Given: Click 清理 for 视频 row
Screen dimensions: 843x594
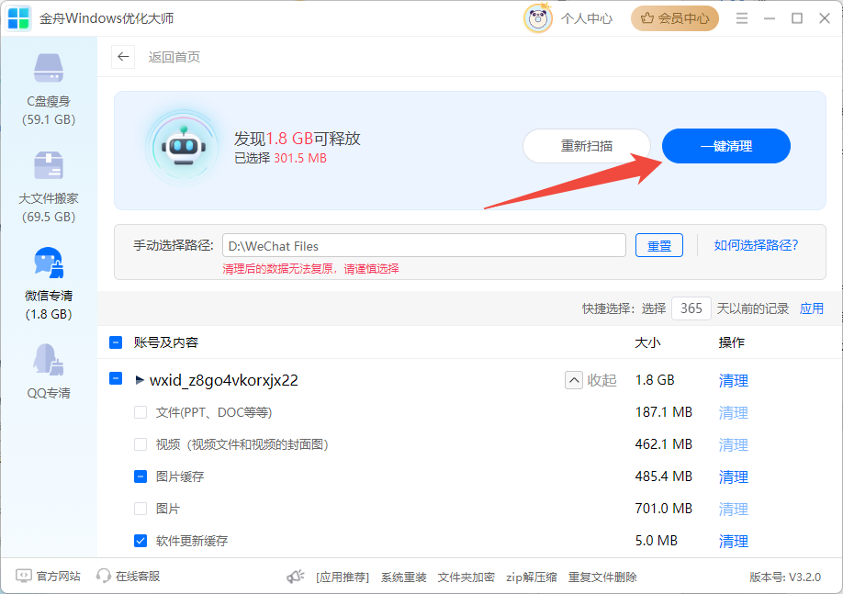Looking at the screenshot, I should 734,445.
